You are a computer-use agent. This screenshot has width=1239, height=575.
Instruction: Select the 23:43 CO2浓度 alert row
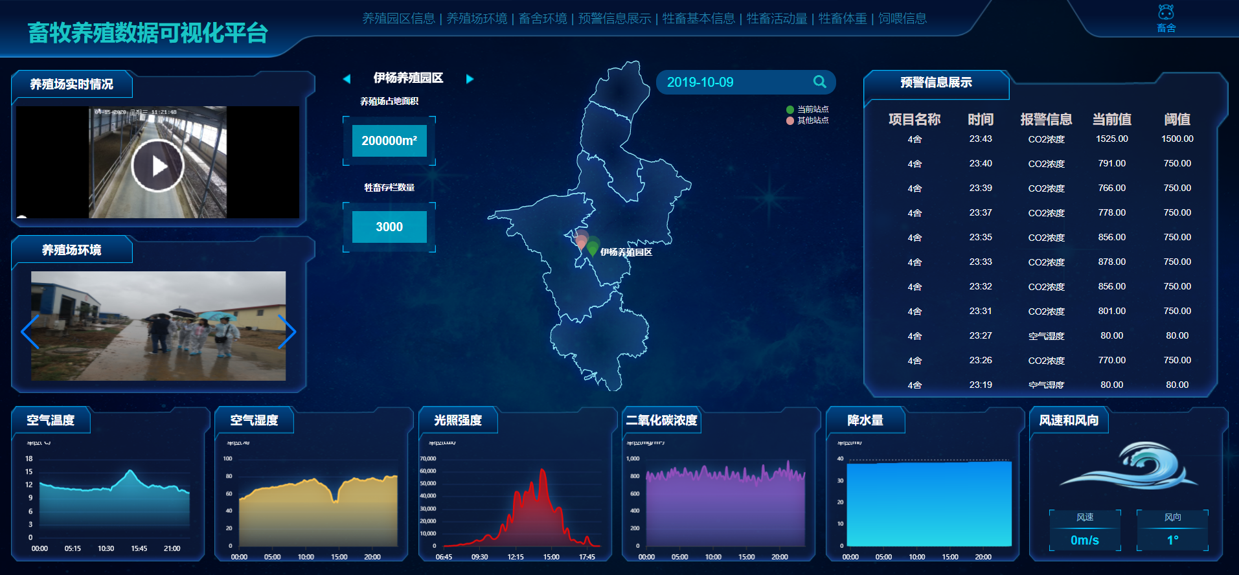coord(1045,139)
